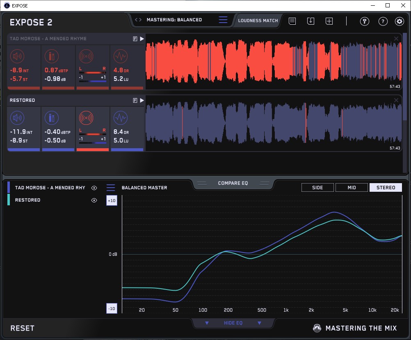Toggle visibility of Restored EQ curve
The image size is (411, 340).
(x=94, y=200)
